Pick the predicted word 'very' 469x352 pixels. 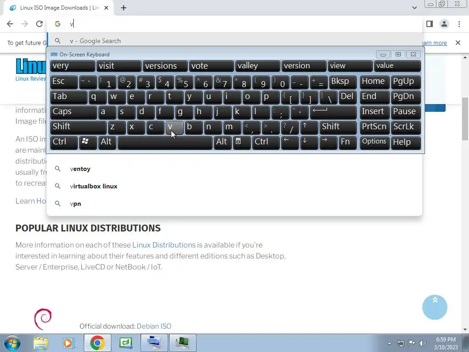coord(73,66)
